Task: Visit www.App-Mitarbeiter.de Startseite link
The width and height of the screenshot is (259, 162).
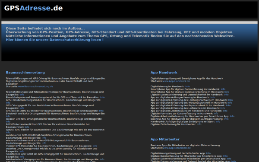Action: coord(177,148)
